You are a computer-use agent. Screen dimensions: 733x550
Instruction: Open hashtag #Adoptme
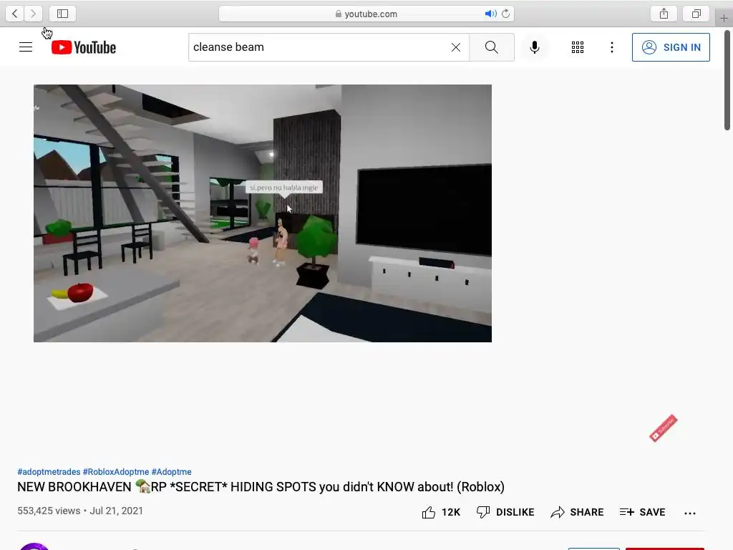(x=172, y=472)
